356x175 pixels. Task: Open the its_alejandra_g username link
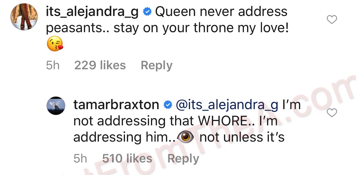[92, 12]
